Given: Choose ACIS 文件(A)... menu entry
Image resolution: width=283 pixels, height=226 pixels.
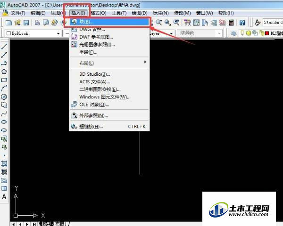Looking at the screenshot, I should [x=109, y=81].
